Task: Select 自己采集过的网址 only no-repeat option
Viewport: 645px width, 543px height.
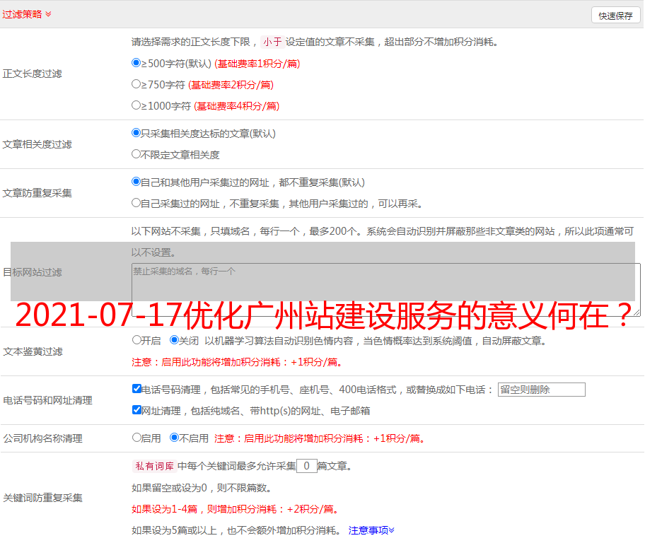Action: click(x=136, y=203)
